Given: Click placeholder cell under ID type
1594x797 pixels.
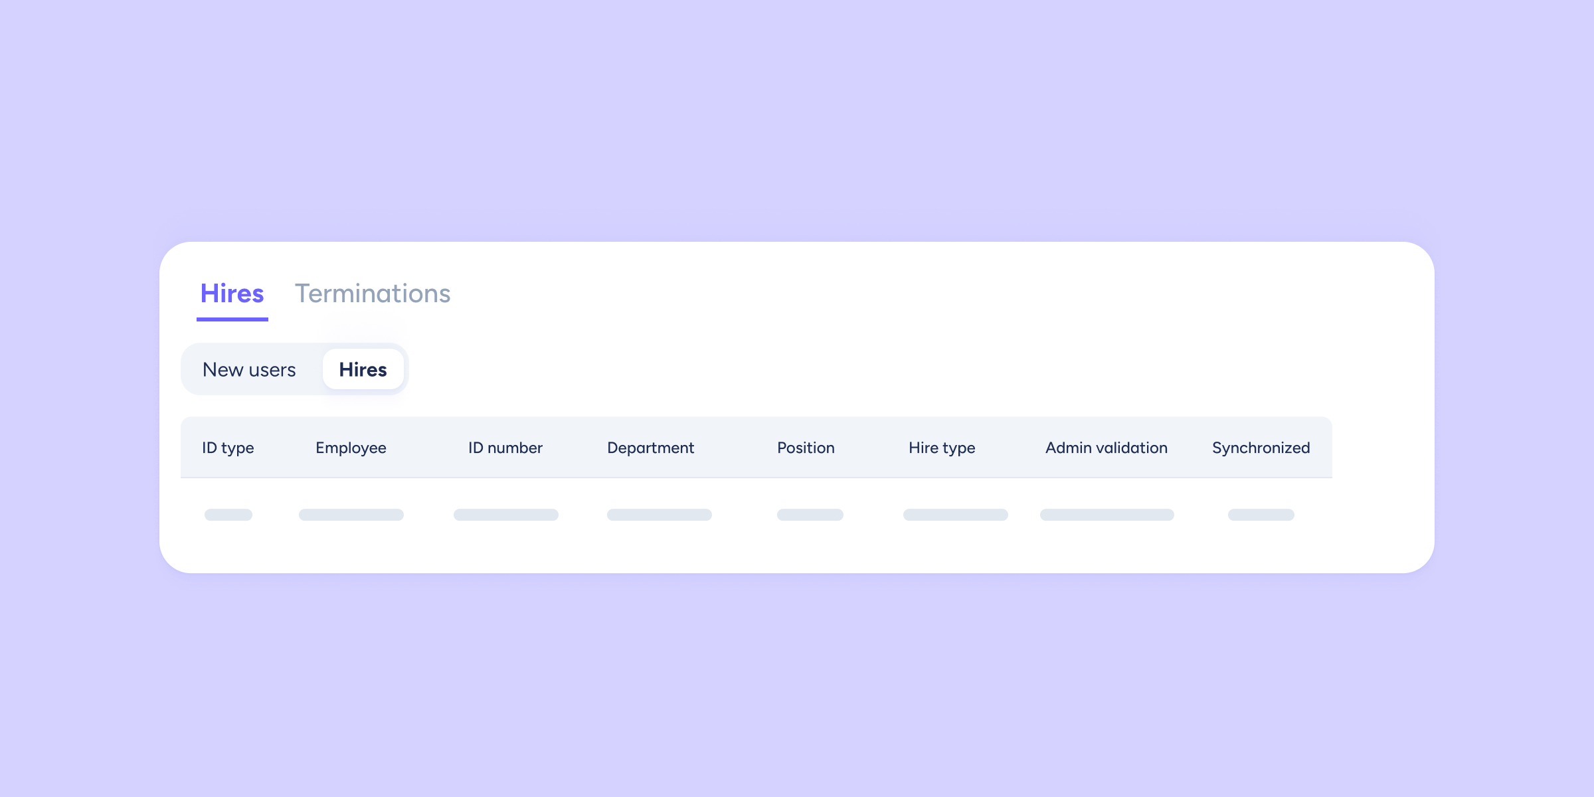Looking at the screenshot, I should tap(228, 515).
